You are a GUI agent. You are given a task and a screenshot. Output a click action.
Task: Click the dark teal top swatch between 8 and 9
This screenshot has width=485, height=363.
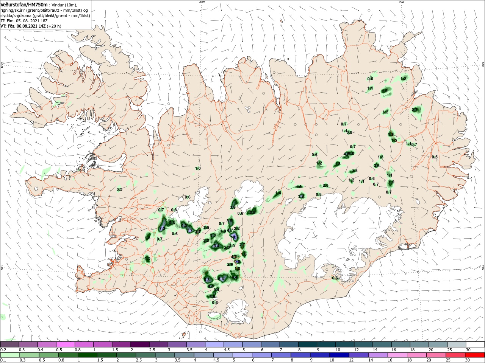point(308,344)
